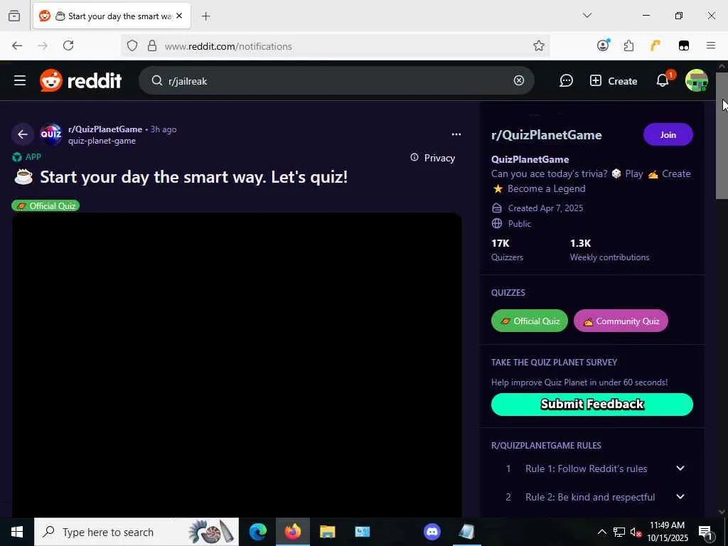Click the black square extension icon

[684, 45]
